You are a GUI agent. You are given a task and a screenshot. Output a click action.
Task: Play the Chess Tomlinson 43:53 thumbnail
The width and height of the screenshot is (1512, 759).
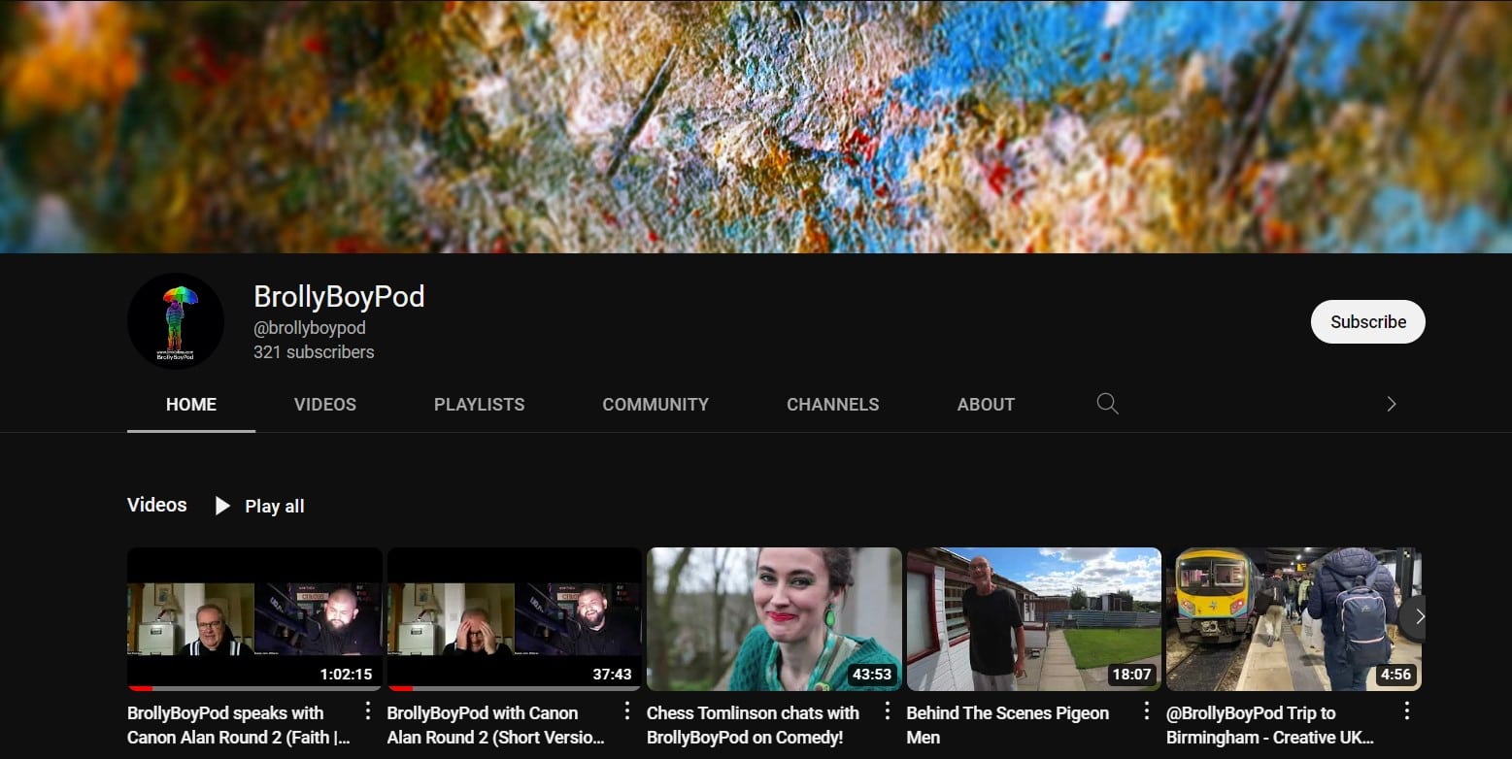[x=774, y=619]
